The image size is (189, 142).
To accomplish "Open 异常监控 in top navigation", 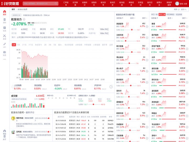I will click(x=140, y=3).
